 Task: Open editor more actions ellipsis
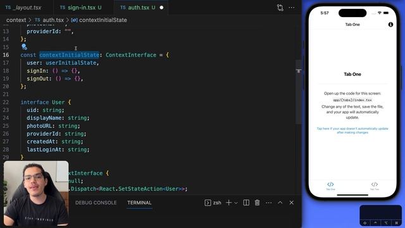(x=292, y=8)
